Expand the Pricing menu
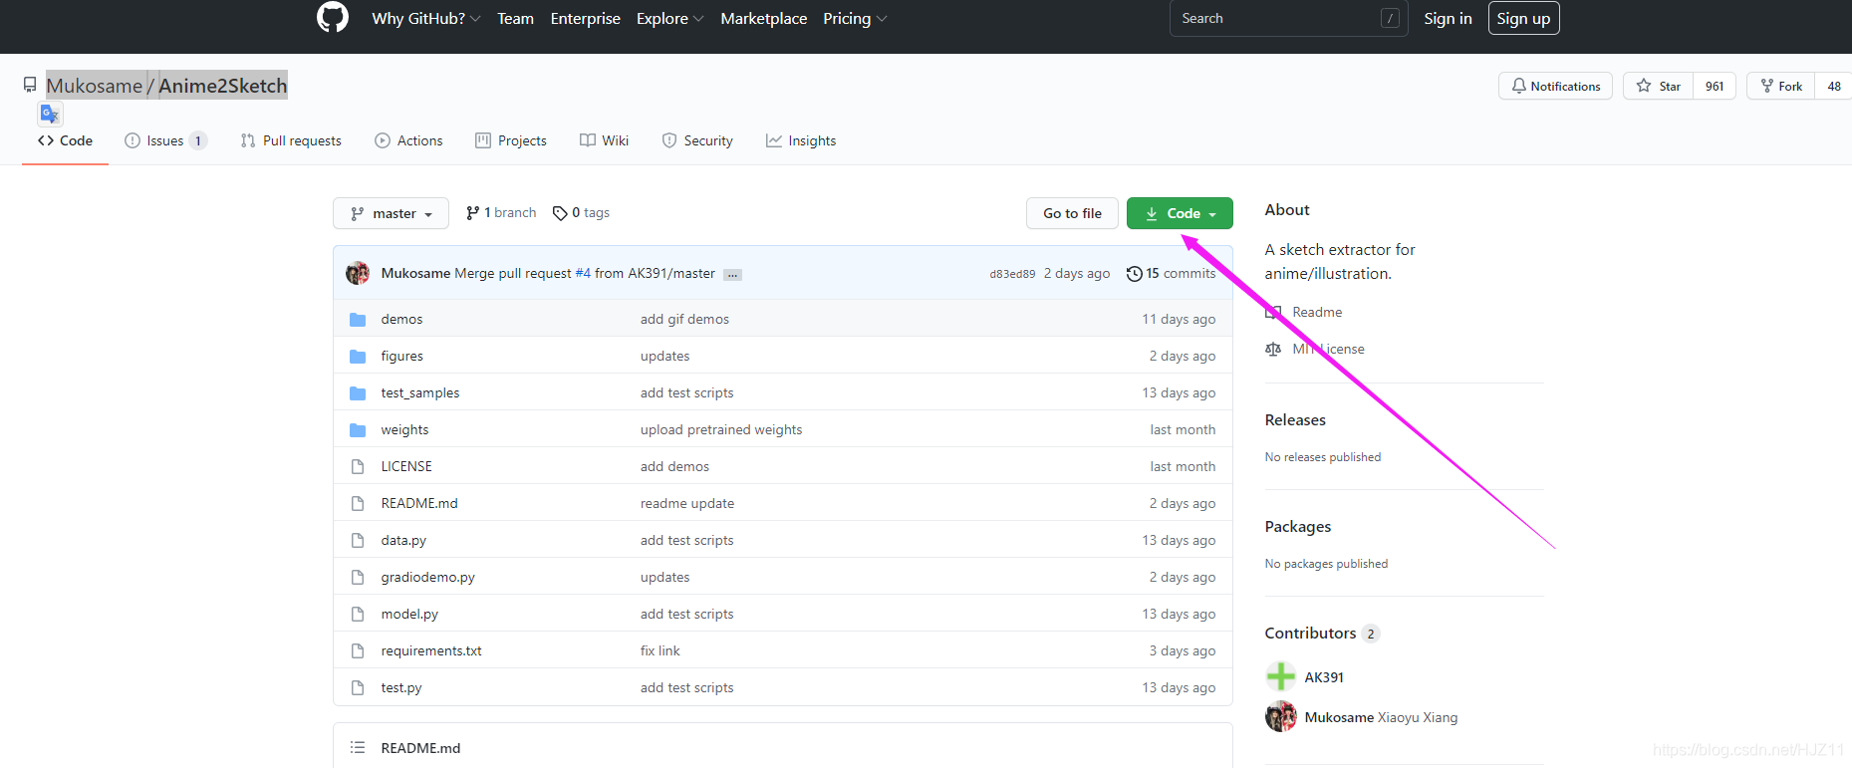This screenshot has width=1852, height=768. point(855,18)
